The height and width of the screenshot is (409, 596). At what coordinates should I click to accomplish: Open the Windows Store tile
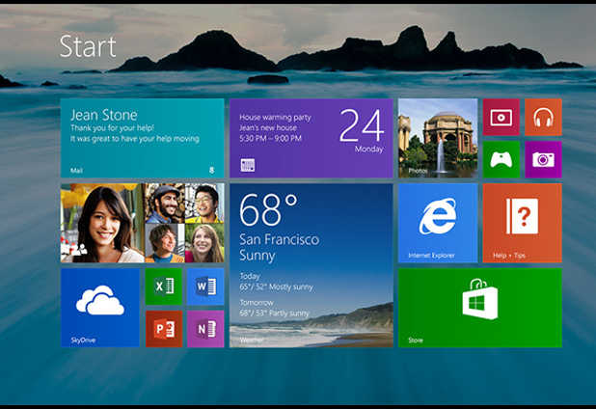coord(479,308)
